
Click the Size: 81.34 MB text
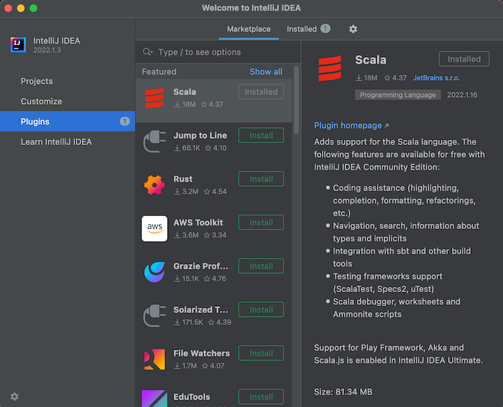pos(343,392)
